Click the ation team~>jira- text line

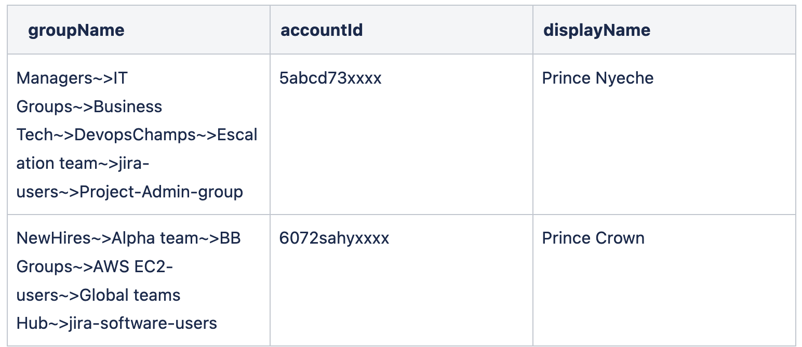pos(83,163)
